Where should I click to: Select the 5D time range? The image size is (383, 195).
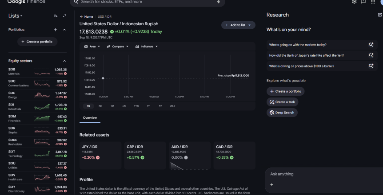[x=100, y=106]
